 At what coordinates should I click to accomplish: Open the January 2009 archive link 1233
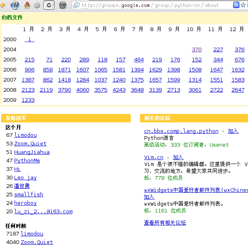[28, 100]
